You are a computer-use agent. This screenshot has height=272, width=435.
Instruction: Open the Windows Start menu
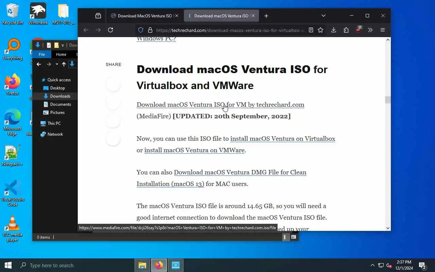click(8, 265)
